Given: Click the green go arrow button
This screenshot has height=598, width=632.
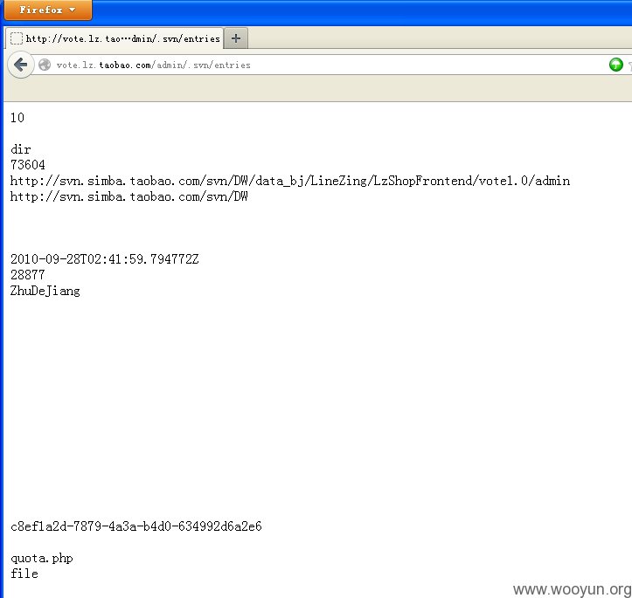Looking at the screenshot, I should (616, 65).
